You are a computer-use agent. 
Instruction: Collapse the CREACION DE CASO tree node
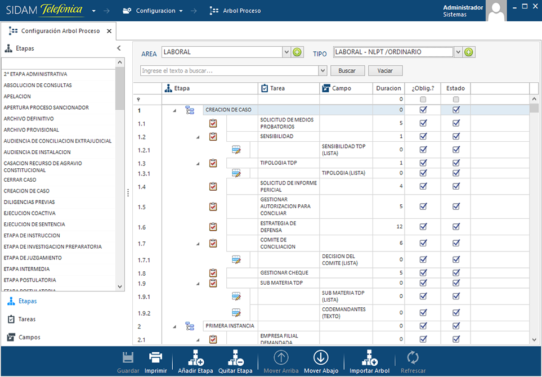click(174, 110)
